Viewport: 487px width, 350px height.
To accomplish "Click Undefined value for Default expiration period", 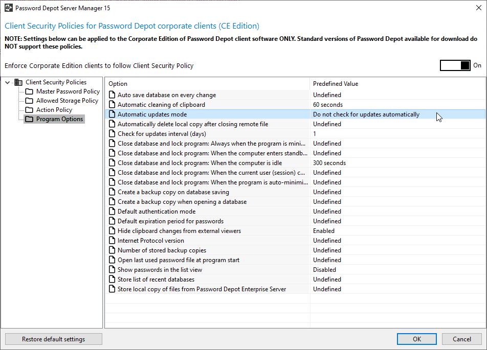I will point(327,221).
